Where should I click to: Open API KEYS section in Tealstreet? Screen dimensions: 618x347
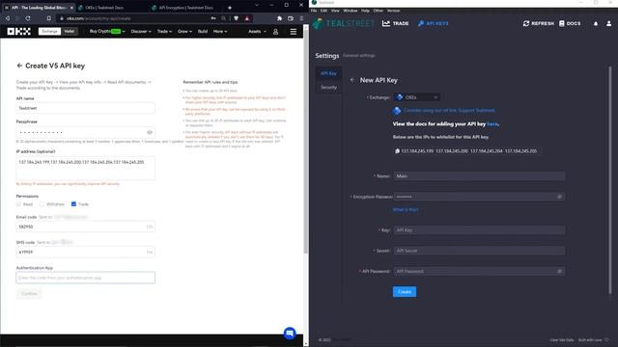[x=433, y=23]
